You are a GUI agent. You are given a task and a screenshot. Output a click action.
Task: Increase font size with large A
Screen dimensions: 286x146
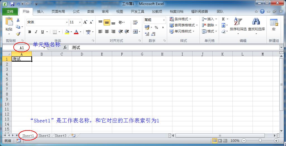85,22
